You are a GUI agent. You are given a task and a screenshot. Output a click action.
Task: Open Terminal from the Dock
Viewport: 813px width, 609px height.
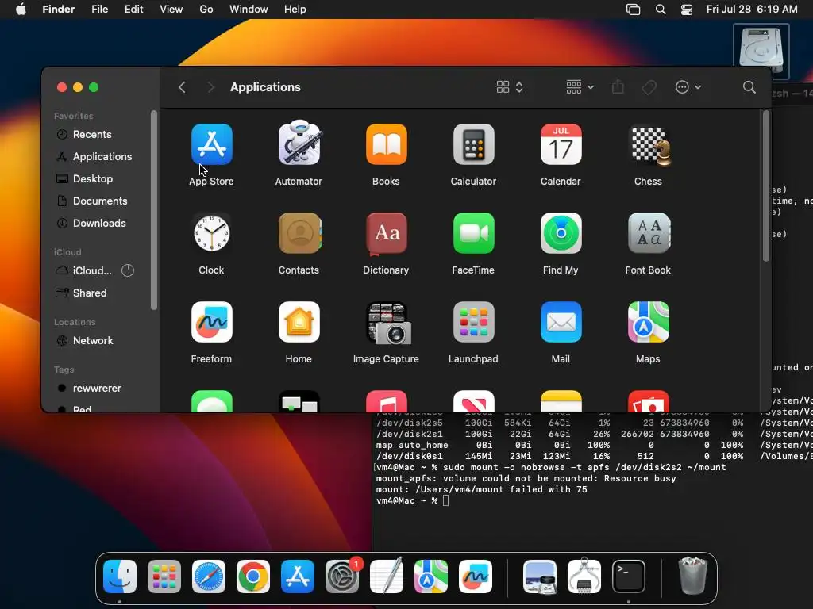click(629, 576)
